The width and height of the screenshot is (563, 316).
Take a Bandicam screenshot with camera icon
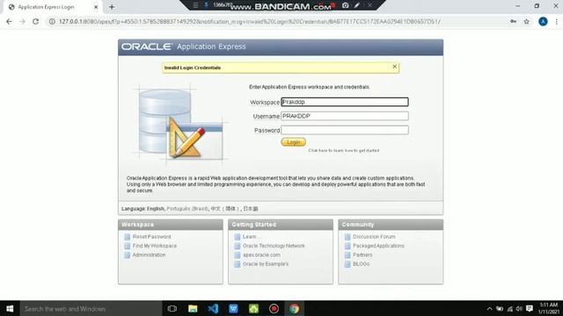345,5
